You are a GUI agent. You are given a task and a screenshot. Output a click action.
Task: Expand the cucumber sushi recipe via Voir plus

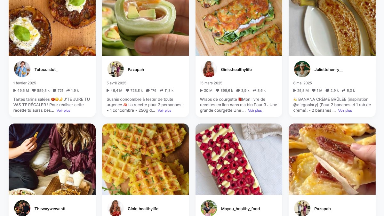(164, 110)
